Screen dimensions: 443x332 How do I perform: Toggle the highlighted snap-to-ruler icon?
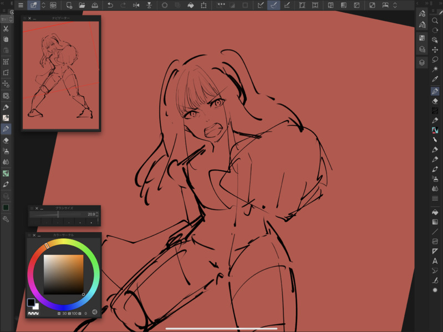[x=273, y=5]
